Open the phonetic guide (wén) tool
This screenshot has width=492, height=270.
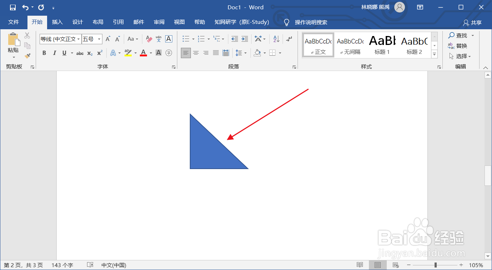pos(159,39)
